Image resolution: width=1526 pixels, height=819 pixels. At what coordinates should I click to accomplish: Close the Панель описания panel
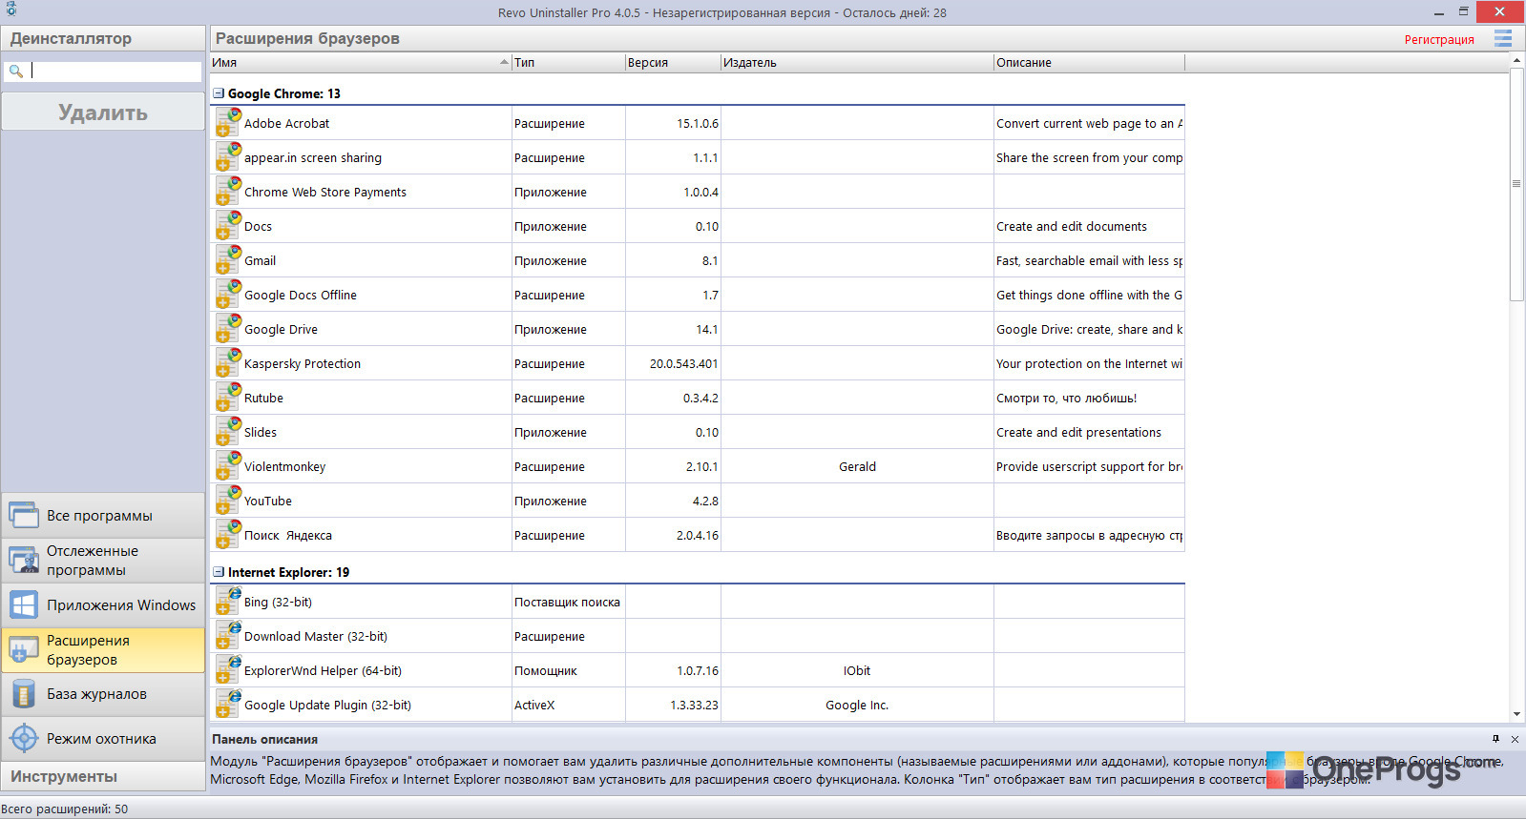[1515, 739]
